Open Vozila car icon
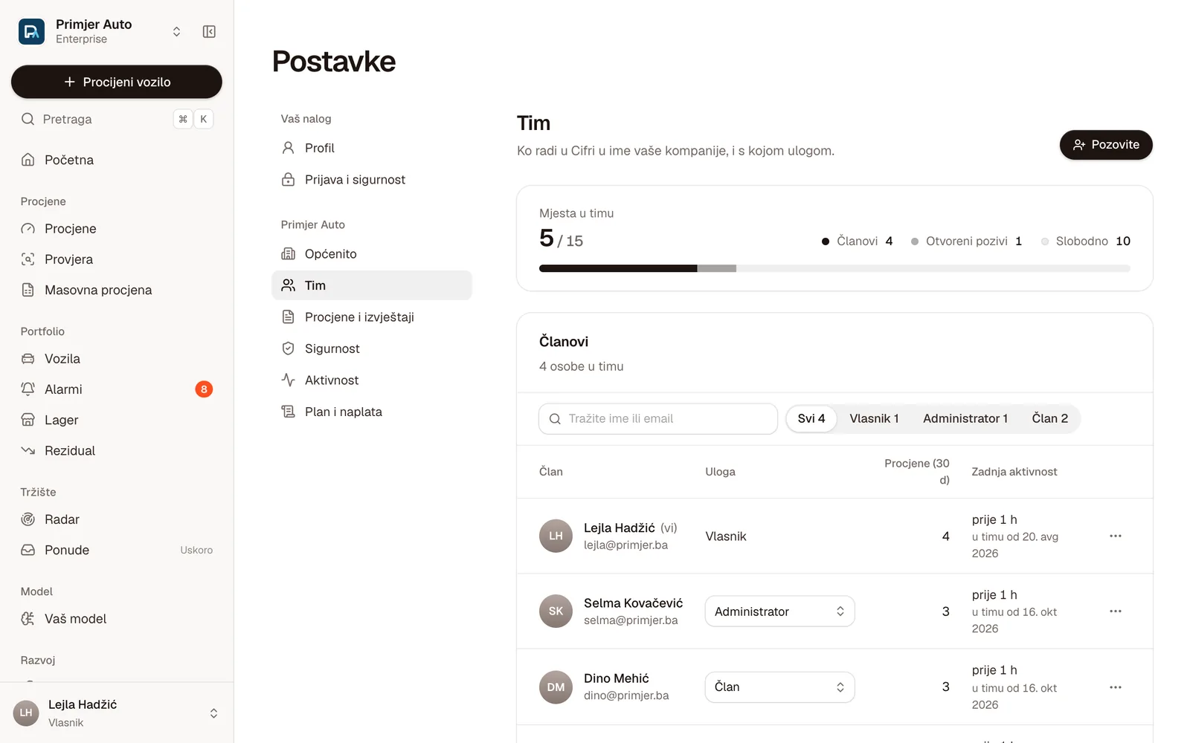Viewport: 1190px width, 743px height. pos(28,359)
